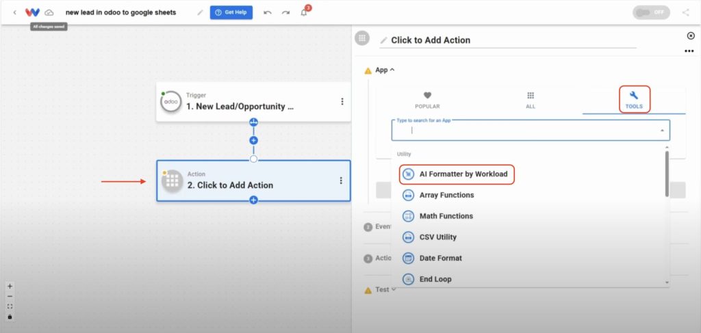Collapse the App section
The height and width of the screenshot is (333, 701).
click(386, 70)
